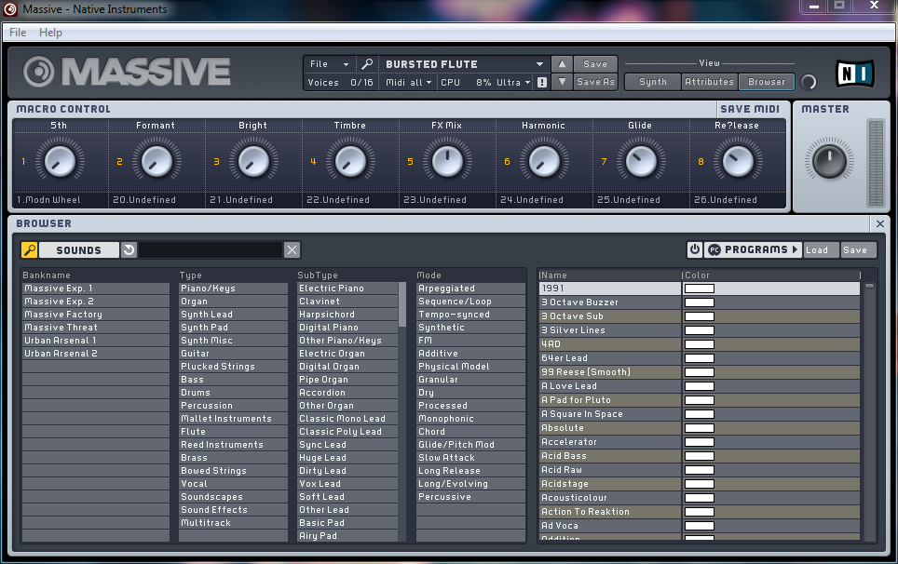Image resolution: width=898 pixels, height=564 pixels.
Task: Click the results list scrollbar handle
Action: tap(869, 286)
